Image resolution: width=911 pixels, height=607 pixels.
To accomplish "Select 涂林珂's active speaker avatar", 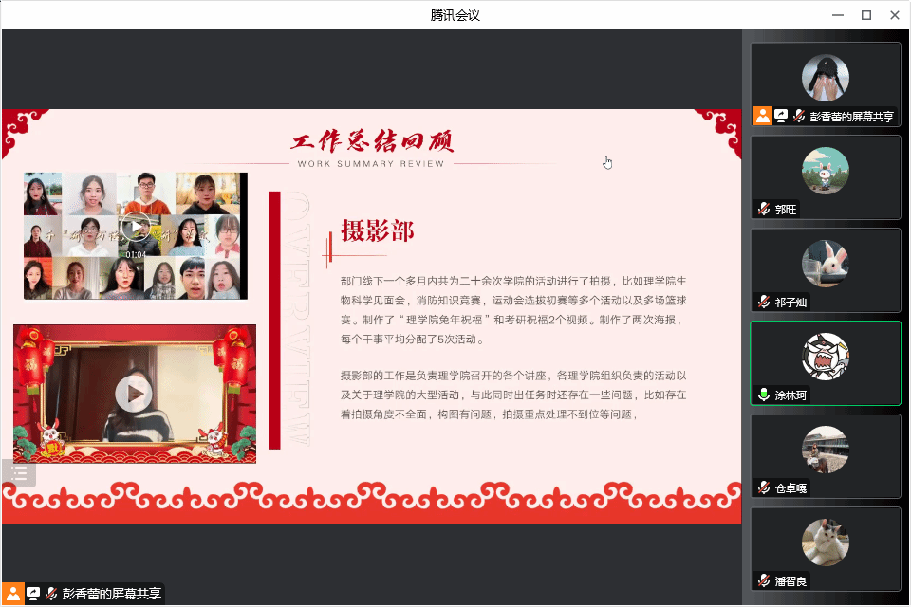I will 825,357.
